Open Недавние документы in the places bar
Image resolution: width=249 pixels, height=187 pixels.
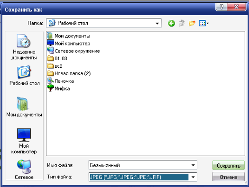point(24,47)
